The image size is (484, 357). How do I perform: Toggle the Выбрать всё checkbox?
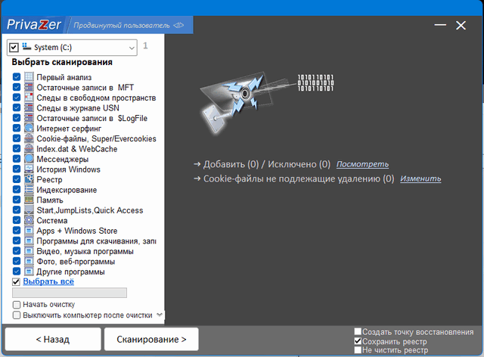coord(16,281)
